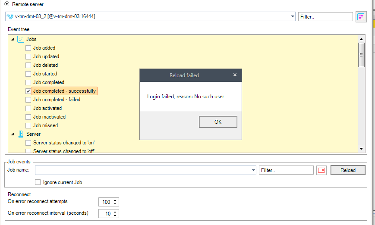
Task: Collapse the Jobs tree node
Action: 12,39
